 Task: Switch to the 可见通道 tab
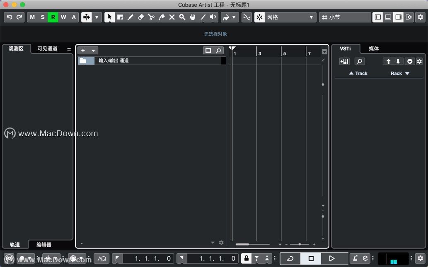[x=47, y=48]
